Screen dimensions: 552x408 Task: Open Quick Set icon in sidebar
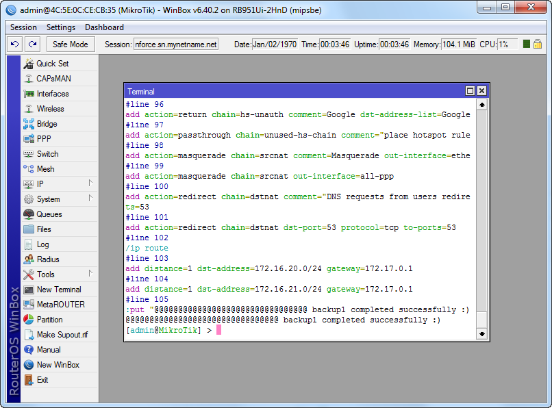point(29,64)
